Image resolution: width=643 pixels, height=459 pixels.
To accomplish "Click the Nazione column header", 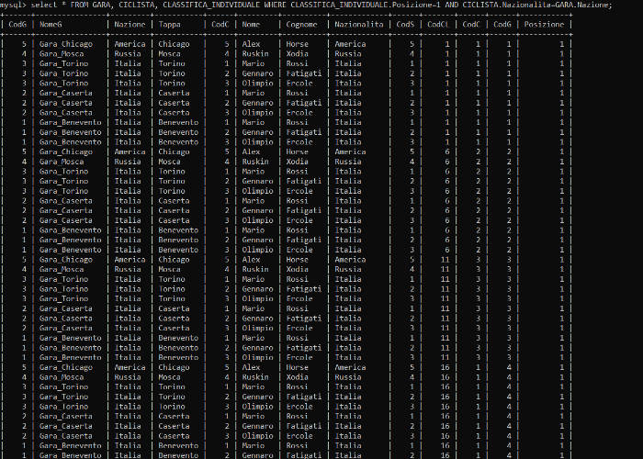I will 130,25.
